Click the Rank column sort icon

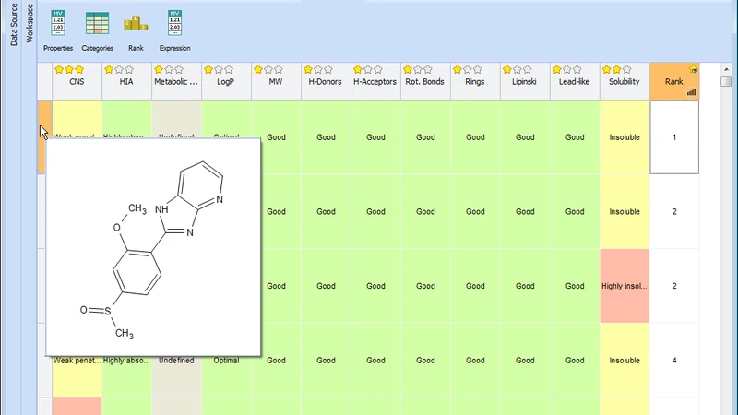691,92
